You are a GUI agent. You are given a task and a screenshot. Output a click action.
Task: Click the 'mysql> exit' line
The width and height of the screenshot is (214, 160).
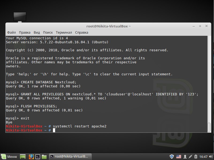18,118
